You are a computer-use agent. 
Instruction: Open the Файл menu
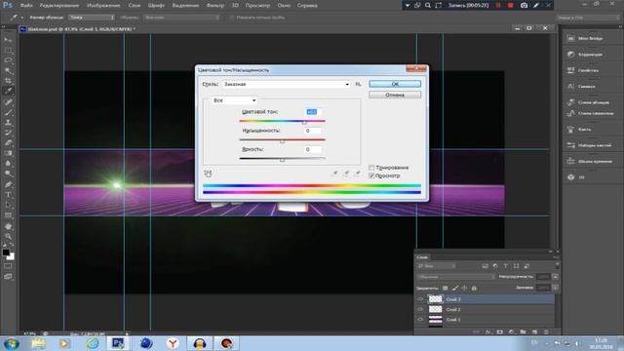[26, 5]
